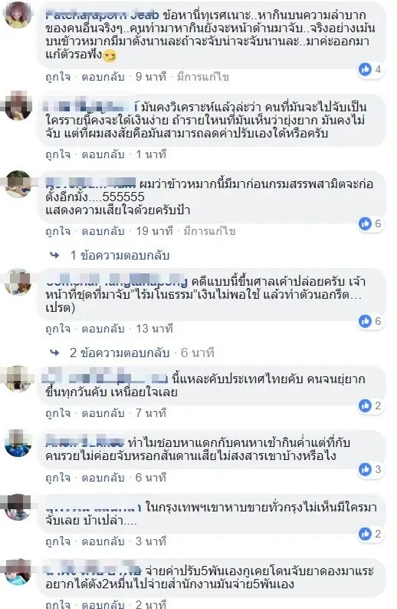Expand the 1 ข้อความตอบกลับ reply thread

click(x=120, y=256)
